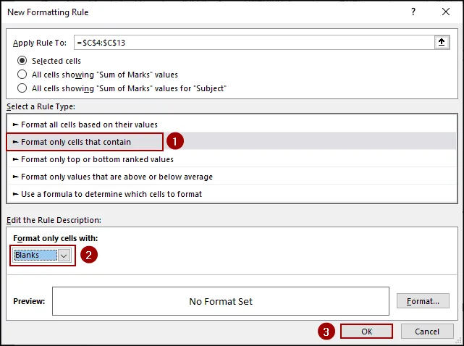Click the Blanks combo box text
The image size is (464, 346).
point(35,255)
